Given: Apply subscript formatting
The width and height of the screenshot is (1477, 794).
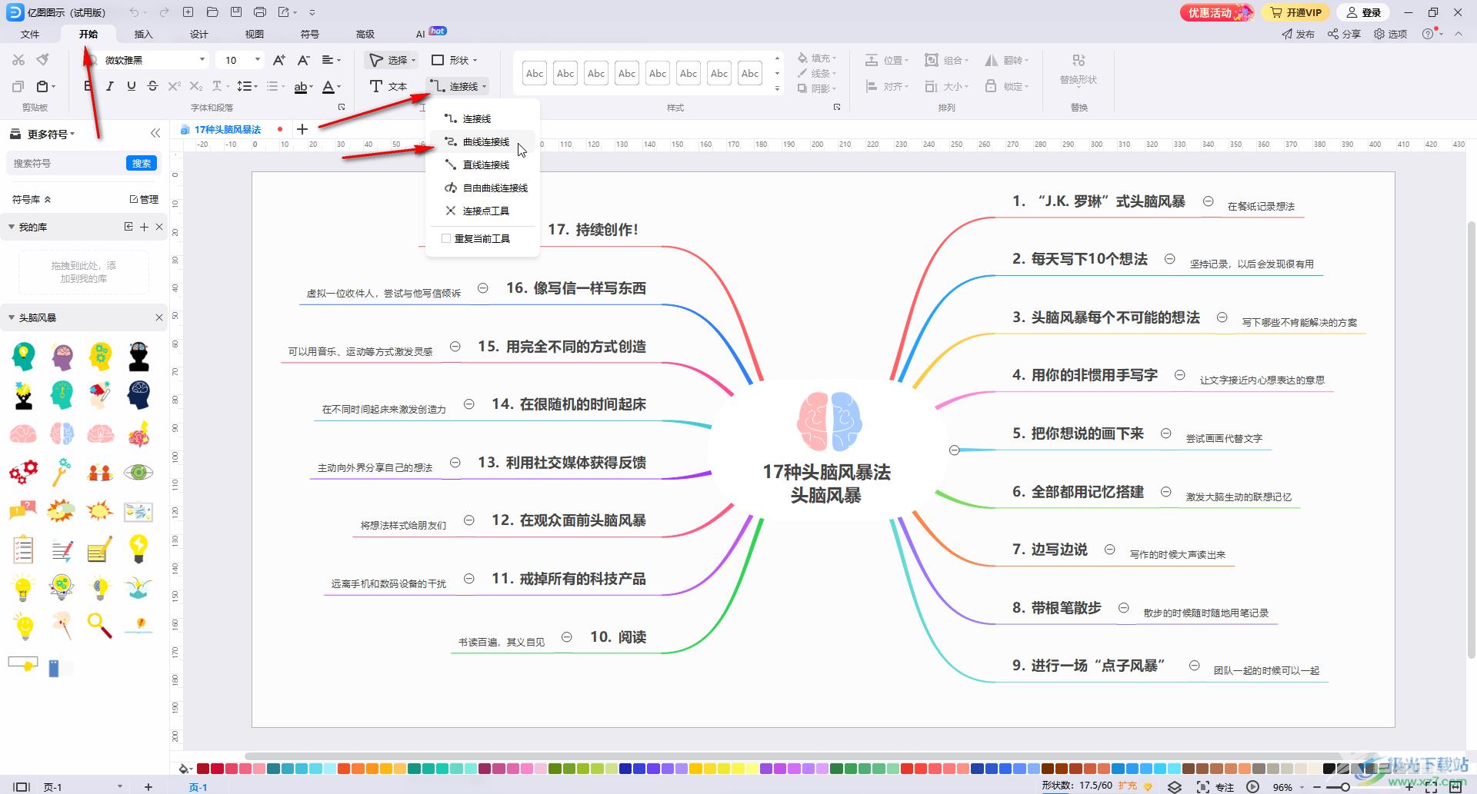Looking at the screenshot, I should click(196, 86).
